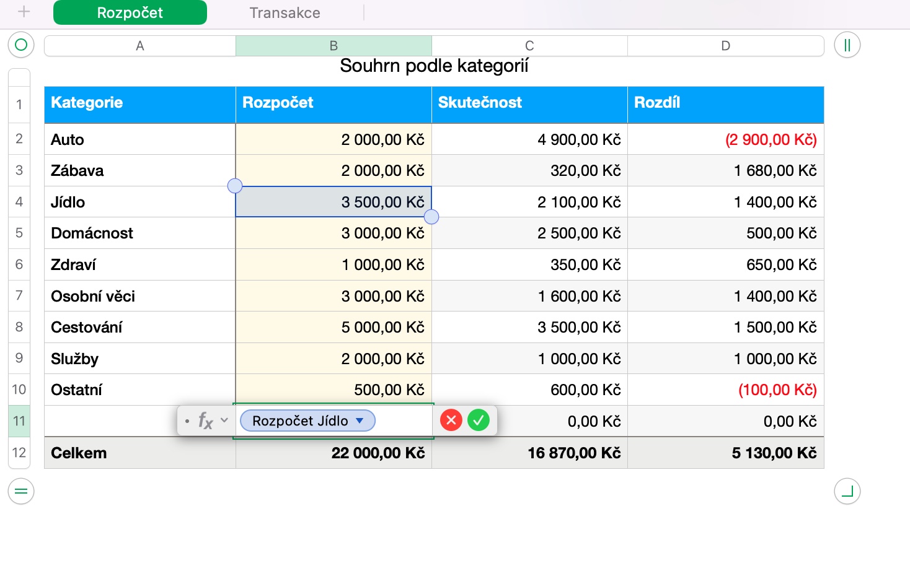Click total difference 5 130,00 Kč
This screenshot has height=571, width=910.
(x=726, y=453)
